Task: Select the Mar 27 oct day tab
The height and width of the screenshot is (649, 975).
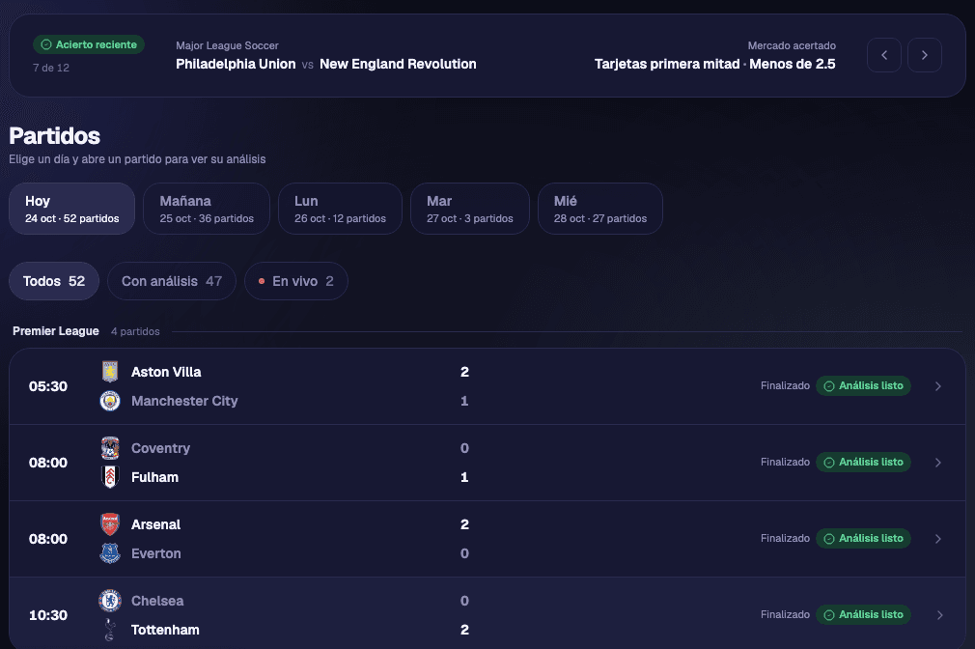Action: point(470,209)
